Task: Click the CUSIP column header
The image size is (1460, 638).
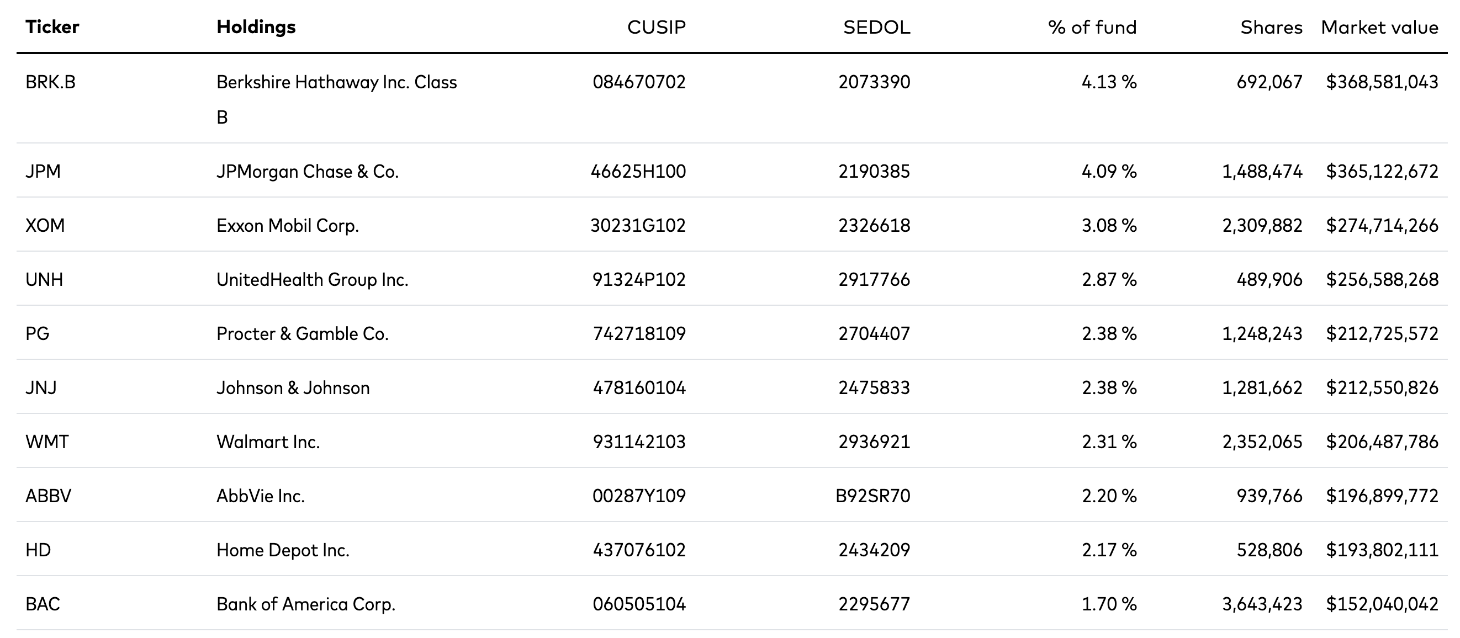Action: point(656,27)
